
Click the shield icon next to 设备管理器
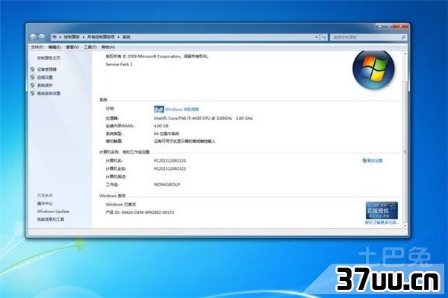pos(33,69)
